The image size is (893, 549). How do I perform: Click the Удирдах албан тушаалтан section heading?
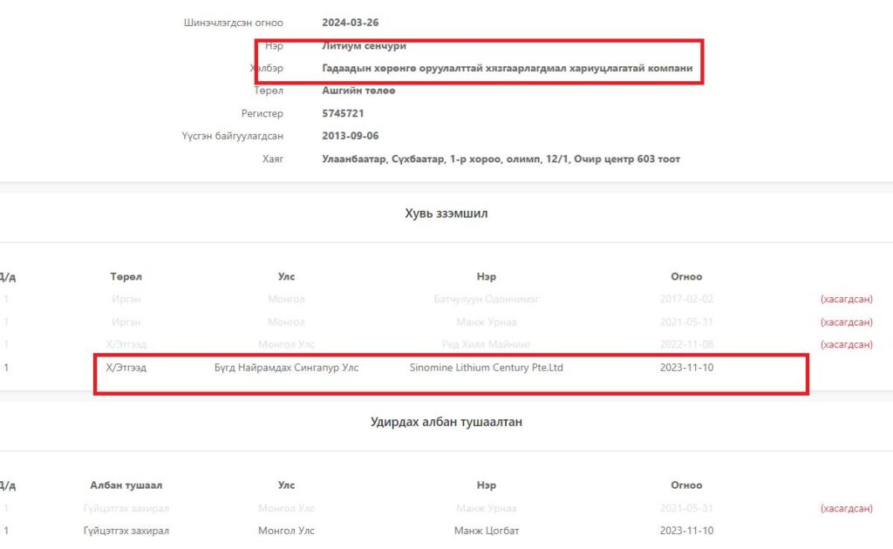pos(446,422)
